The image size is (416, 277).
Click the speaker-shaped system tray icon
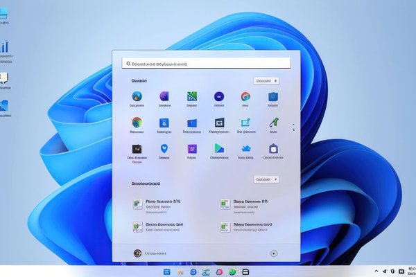385,271
